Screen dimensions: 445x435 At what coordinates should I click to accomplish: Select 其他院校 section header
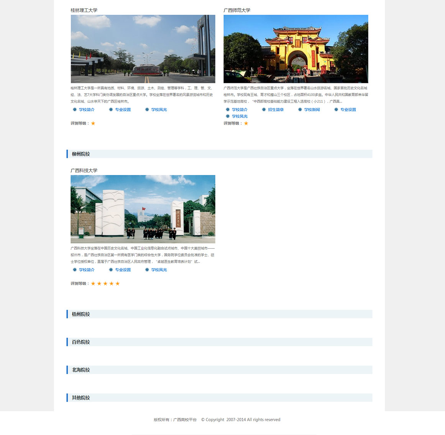tap(219, 398)
